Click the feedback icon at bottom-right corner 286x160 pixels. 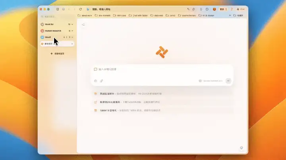[x=242, y=148]
